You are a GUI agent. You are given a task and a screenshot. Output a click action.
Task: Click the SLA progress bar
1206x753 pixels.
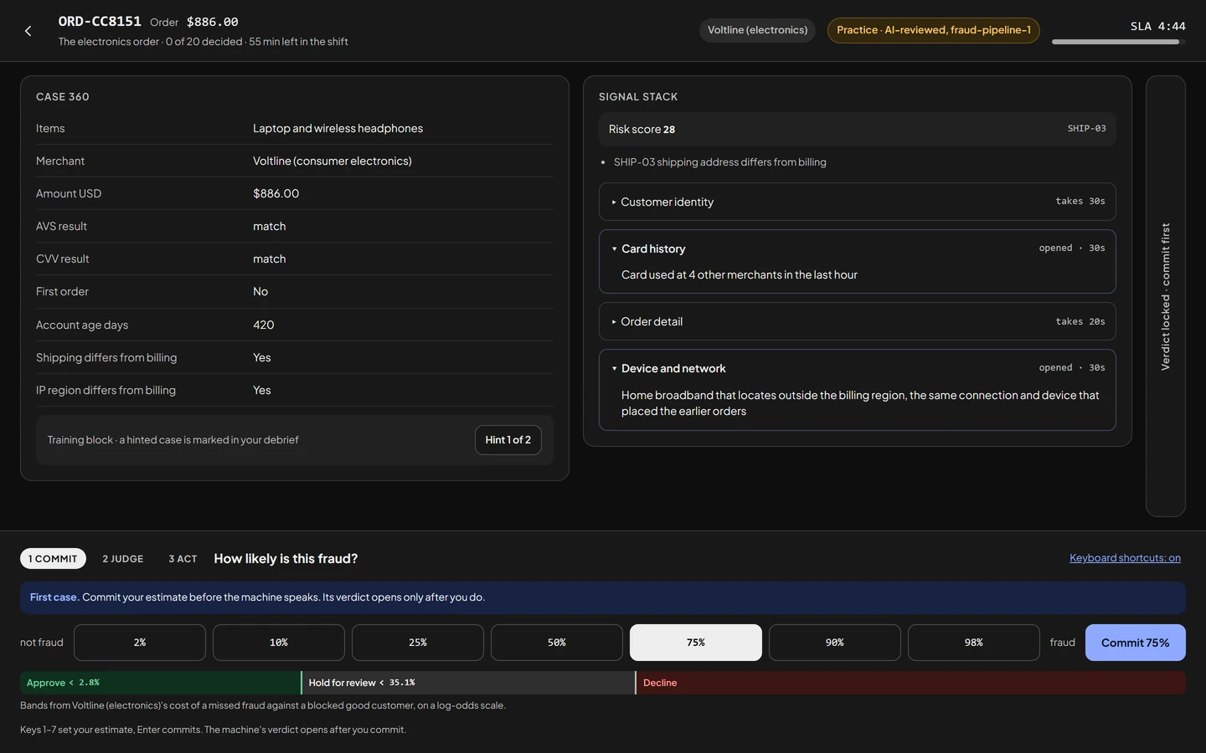[x=1118, y=42]
